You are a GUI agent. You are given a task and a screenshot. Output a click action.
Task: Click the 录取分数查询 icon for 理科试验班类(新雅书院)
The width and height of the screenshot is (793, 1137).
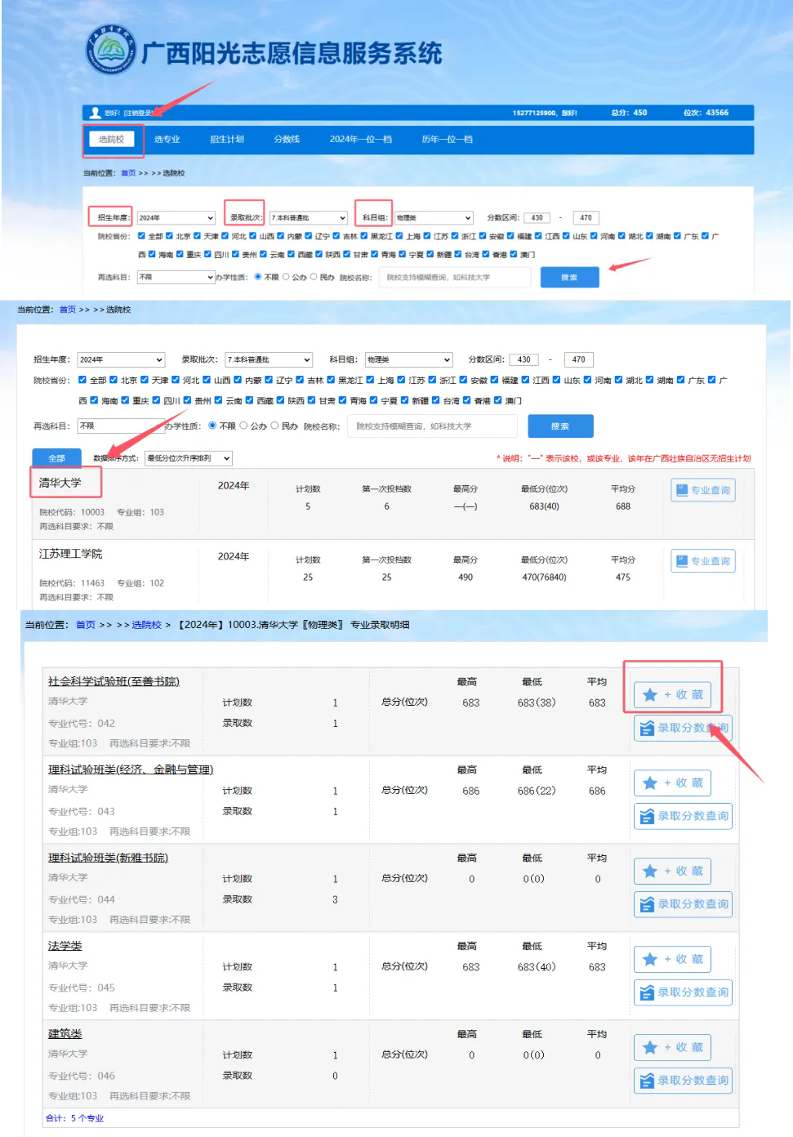click(x=647, y=904)
